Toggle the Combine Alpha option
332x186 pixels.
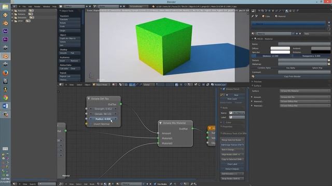pyautogui.click(x=264, y=68)
